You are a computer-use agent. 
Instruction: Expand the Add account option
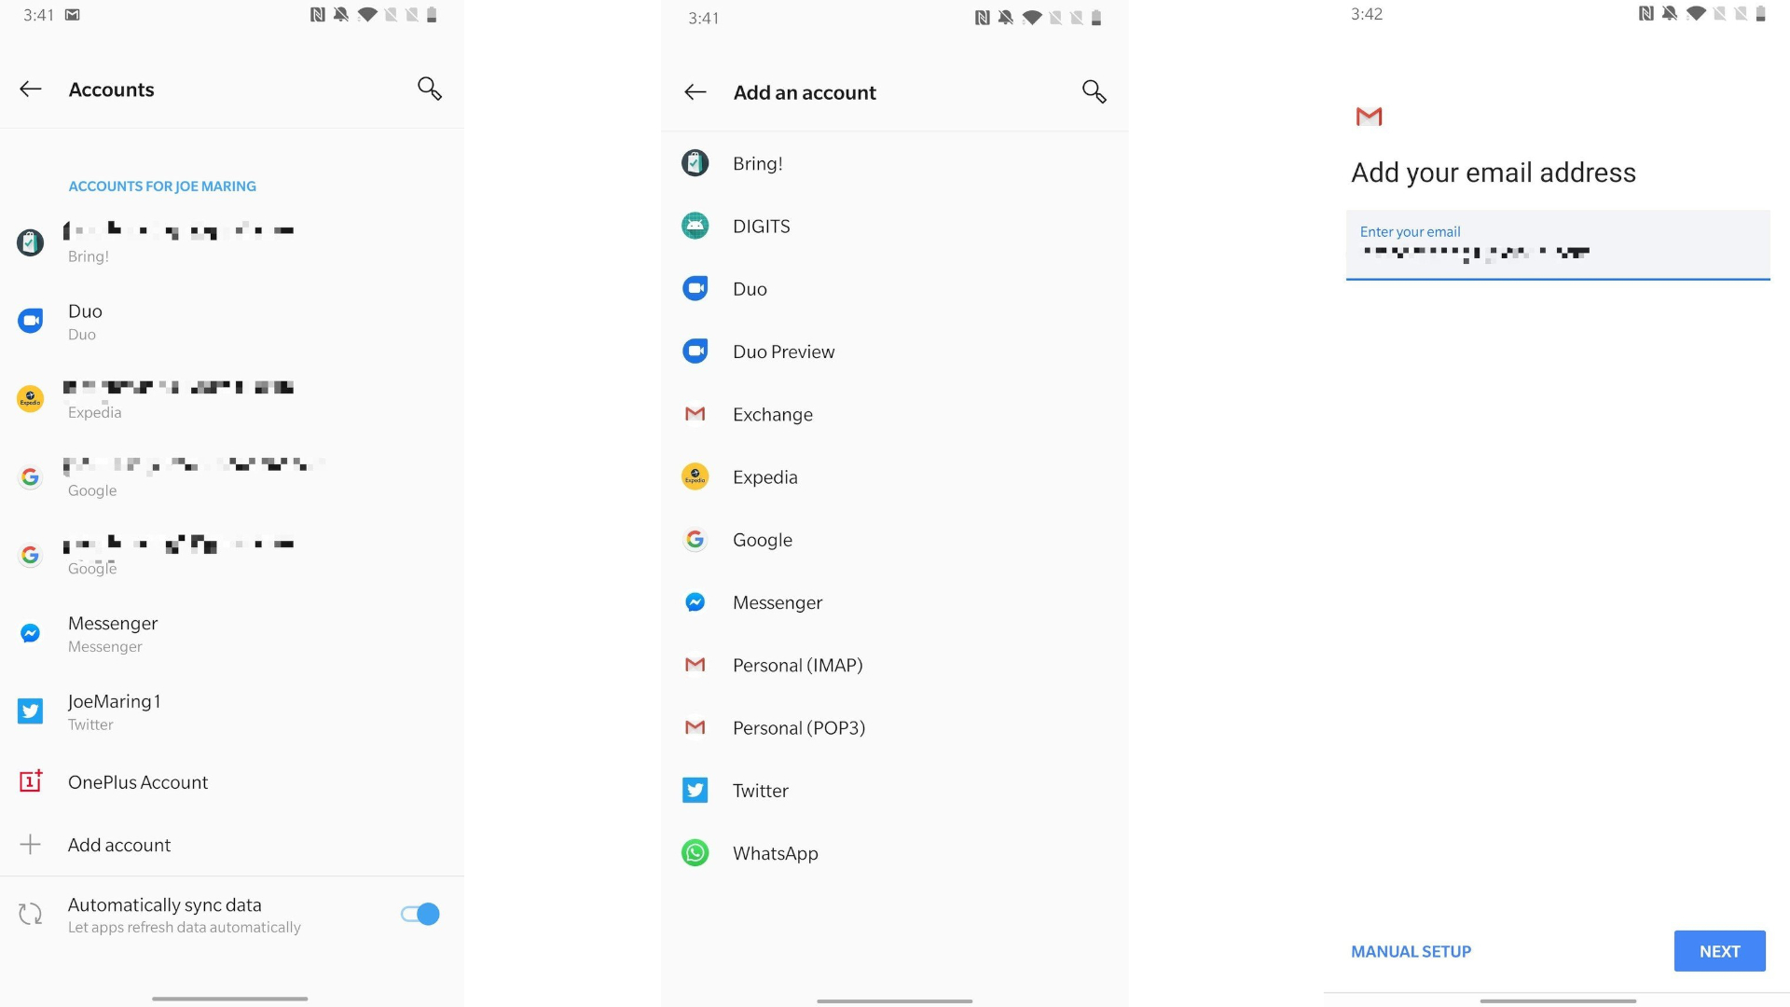click(119, 845)
